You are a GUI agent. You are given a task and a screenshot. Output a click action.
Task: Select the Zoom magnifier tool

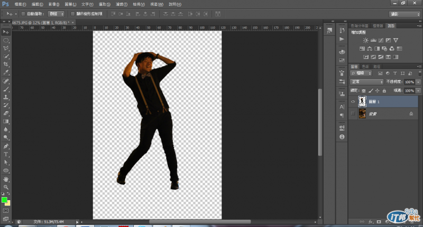coord(6,187)
